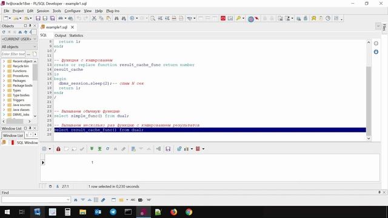This screenshot has width=388, height=218.
Task: Click the object filter text field
Action: (x=13, y=54)
